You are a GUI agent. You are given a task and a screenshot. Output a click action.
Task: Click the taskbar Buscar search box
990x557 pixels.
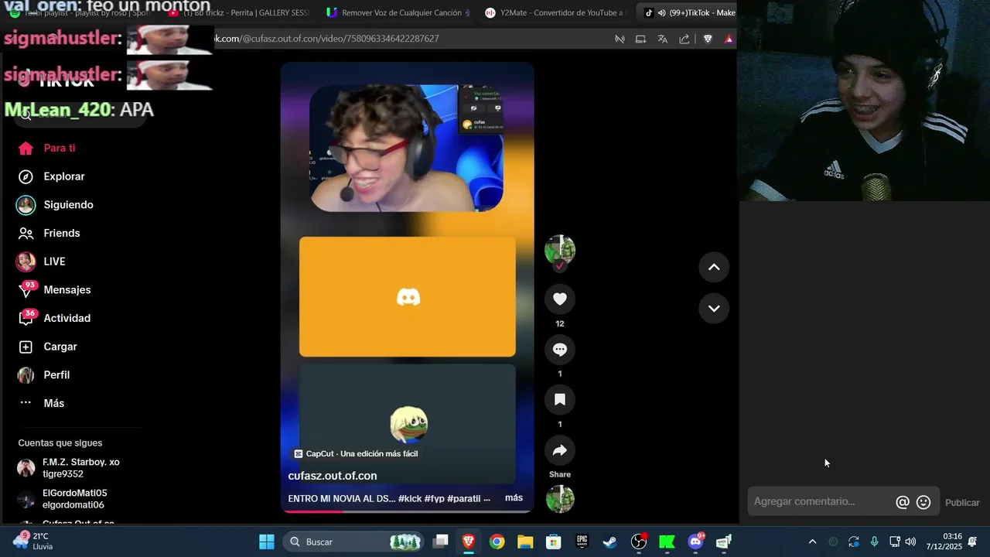355,542
